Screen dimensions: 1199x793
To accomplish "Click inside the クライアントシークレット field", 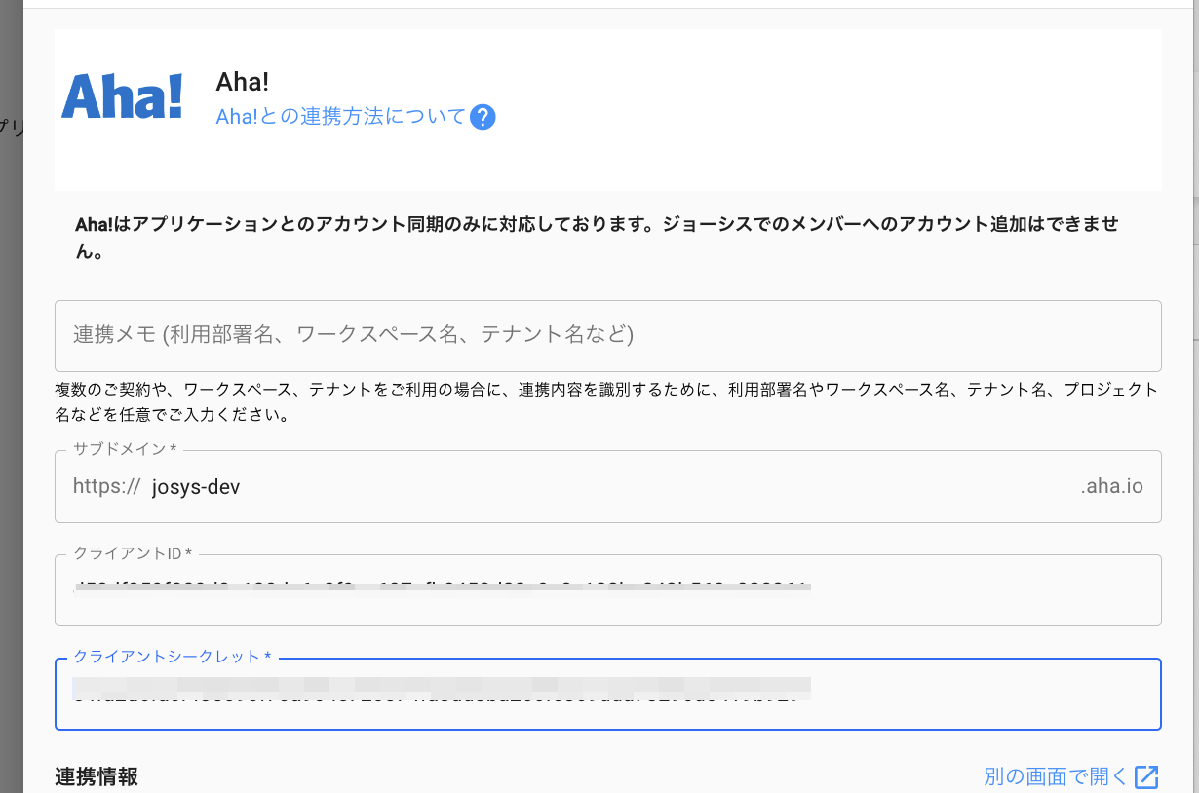I will [x=607, y=694].
